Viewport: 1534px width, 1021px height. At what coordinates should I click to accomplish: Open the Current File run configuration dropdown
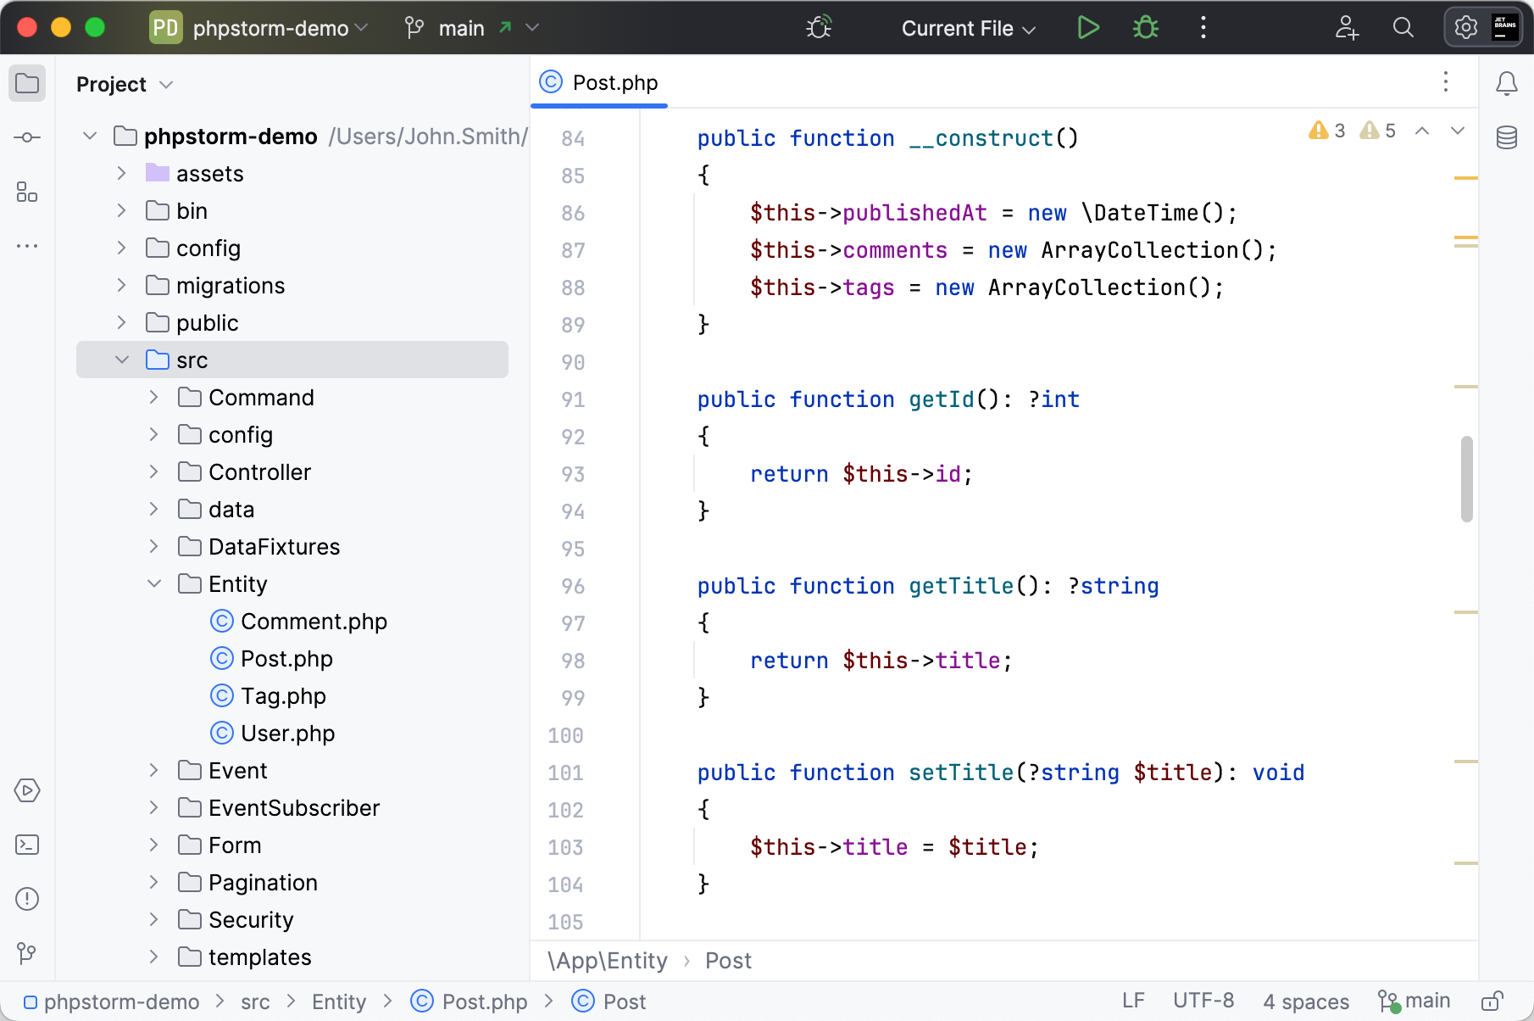[968, 28]
